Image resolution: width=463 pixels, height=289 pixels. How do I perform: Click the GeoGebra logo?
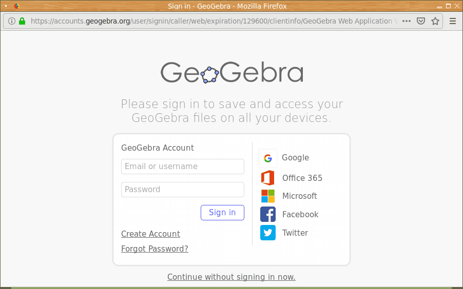pos(231,73)
